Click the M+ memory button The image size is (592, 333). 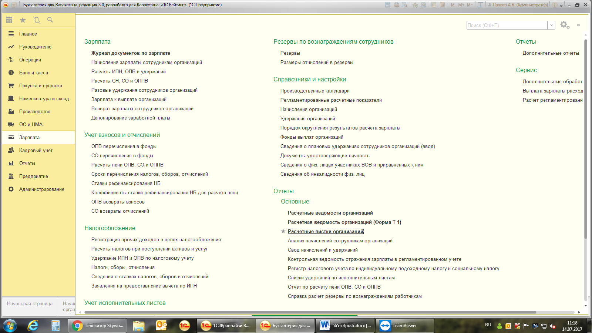coord(461,5)
